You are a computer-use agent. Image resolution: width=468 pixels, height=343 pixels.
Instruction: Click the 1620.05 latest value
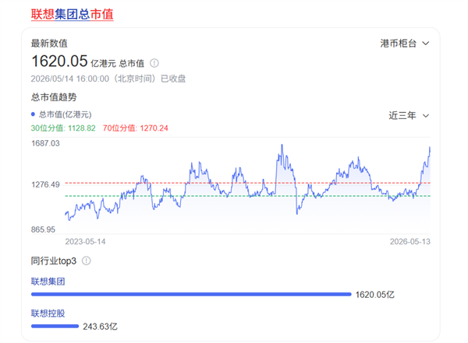click(59, 61)
